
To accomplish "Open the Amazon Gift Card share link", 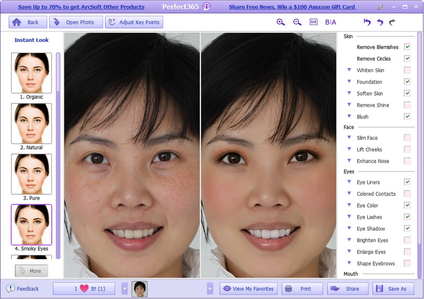I will (293, 7).
